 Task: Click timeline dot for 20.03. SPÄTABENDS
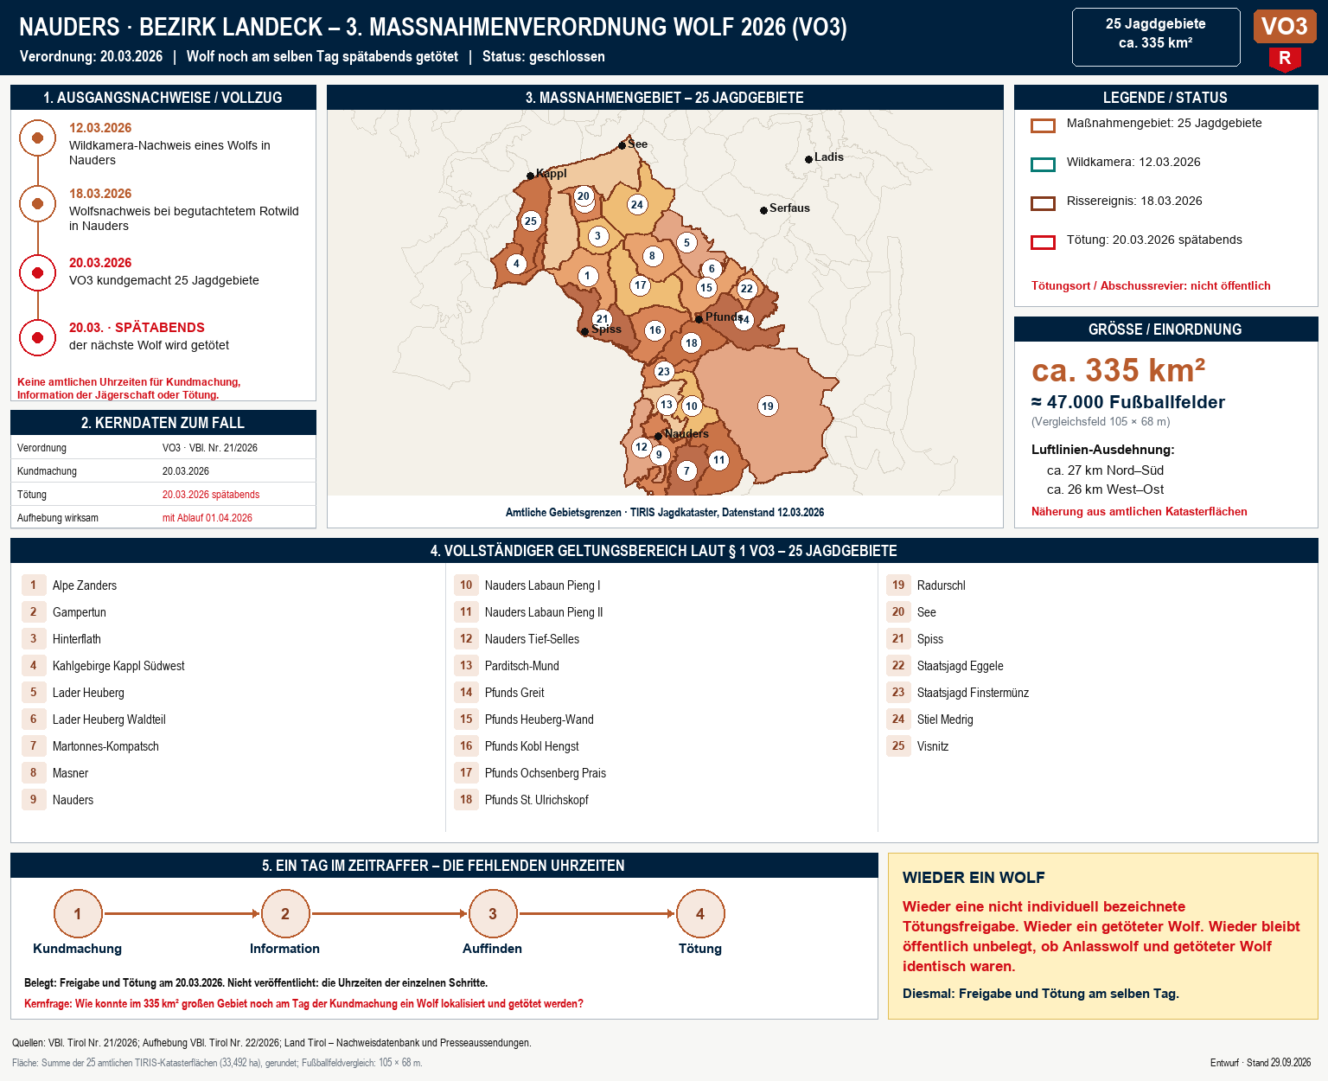coord(37,338)
